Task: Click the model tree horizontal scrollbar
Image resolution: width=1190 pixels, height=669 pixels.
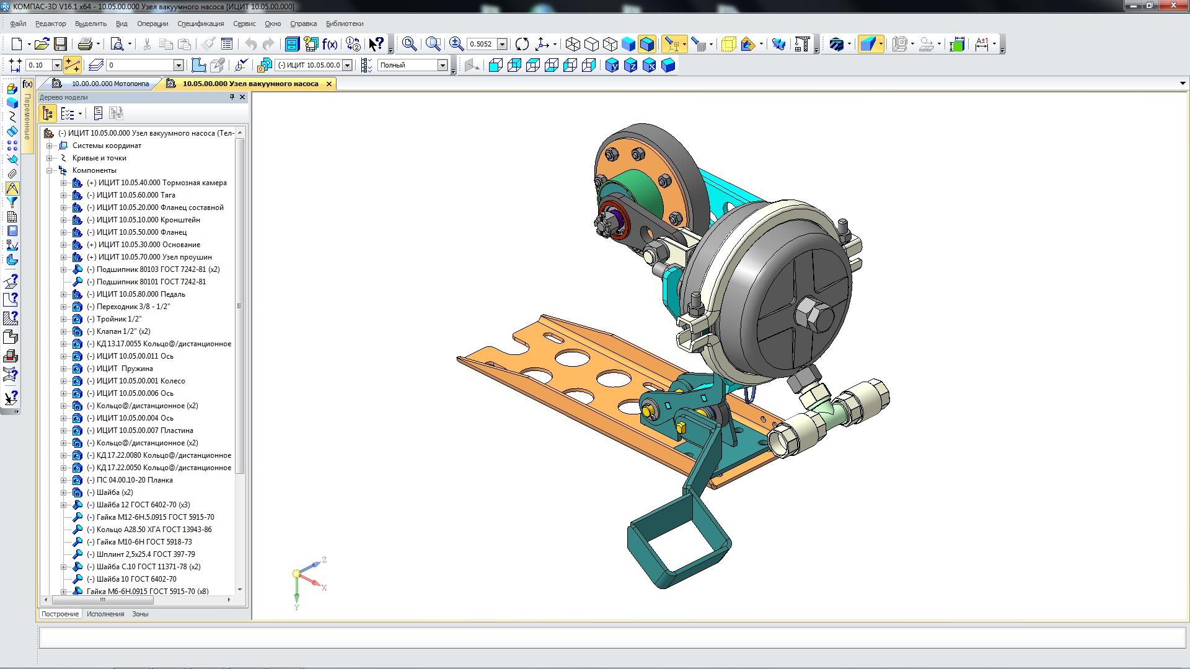Action: [102, 600]
